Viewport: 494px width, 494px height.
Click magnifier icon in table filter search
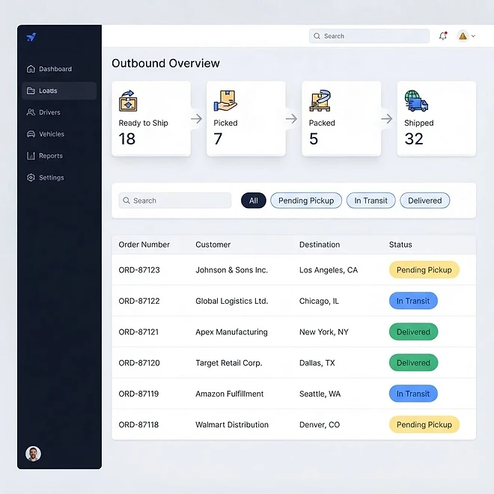click(126, 201)
